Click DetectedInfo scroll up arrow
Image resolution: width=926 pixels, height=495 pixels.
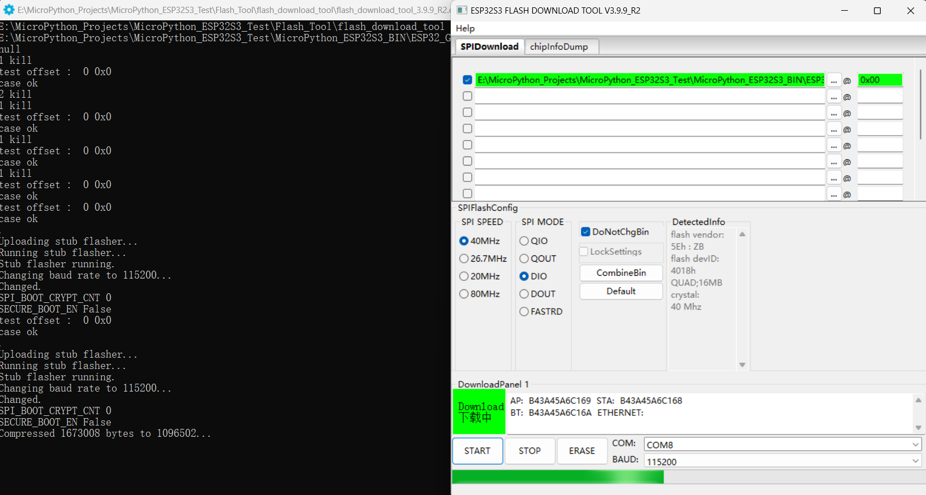tap(742, 234)
